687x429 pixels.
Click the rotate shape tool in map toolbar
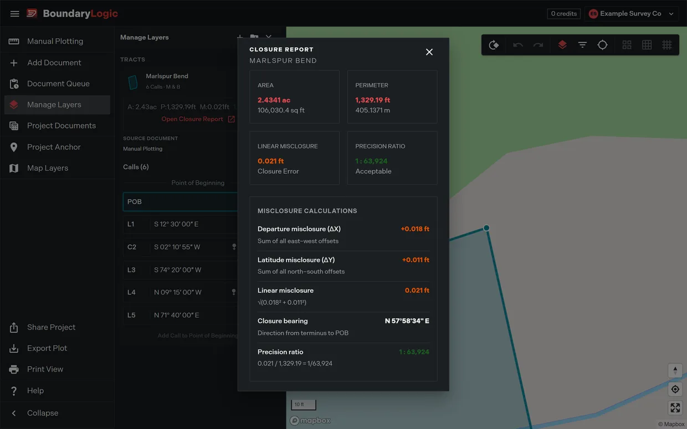[x=494, y=45]
